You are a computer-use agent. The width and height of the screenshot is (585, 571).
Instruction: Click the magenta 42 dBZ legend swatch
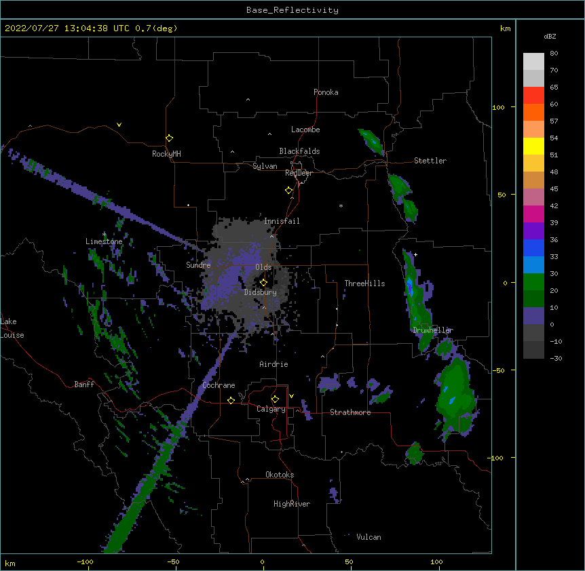click(533, 214)
